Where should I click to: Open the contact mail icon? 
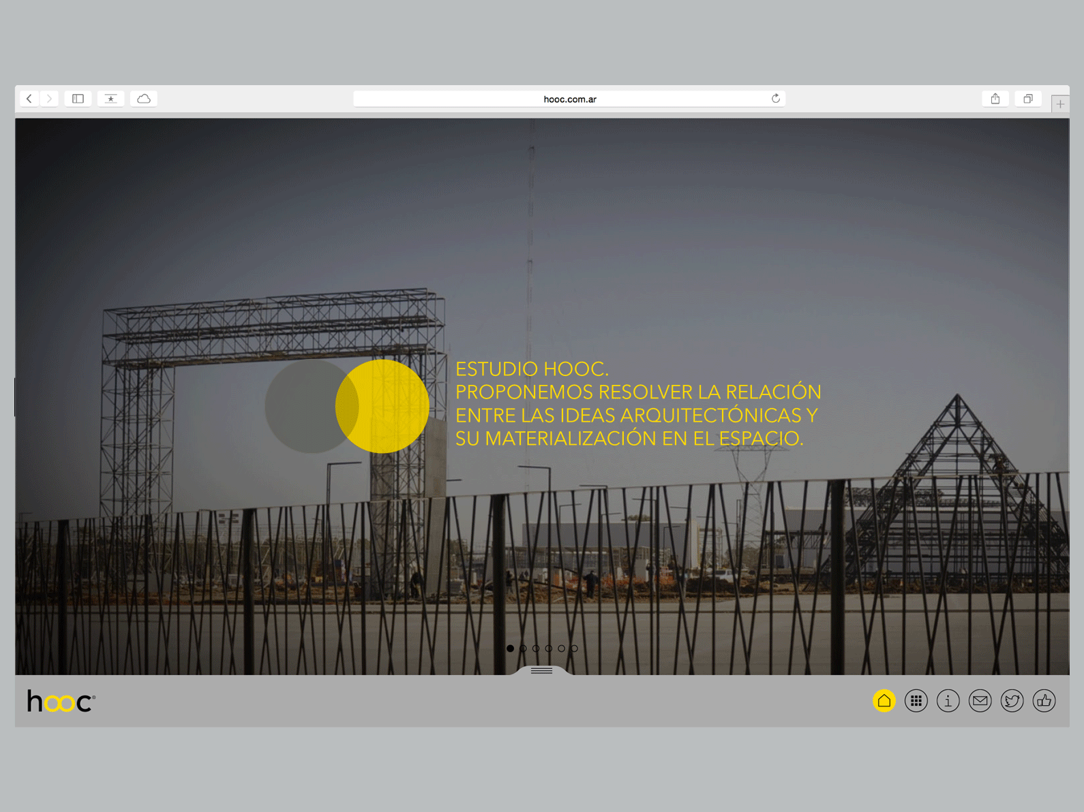[980, 701]
